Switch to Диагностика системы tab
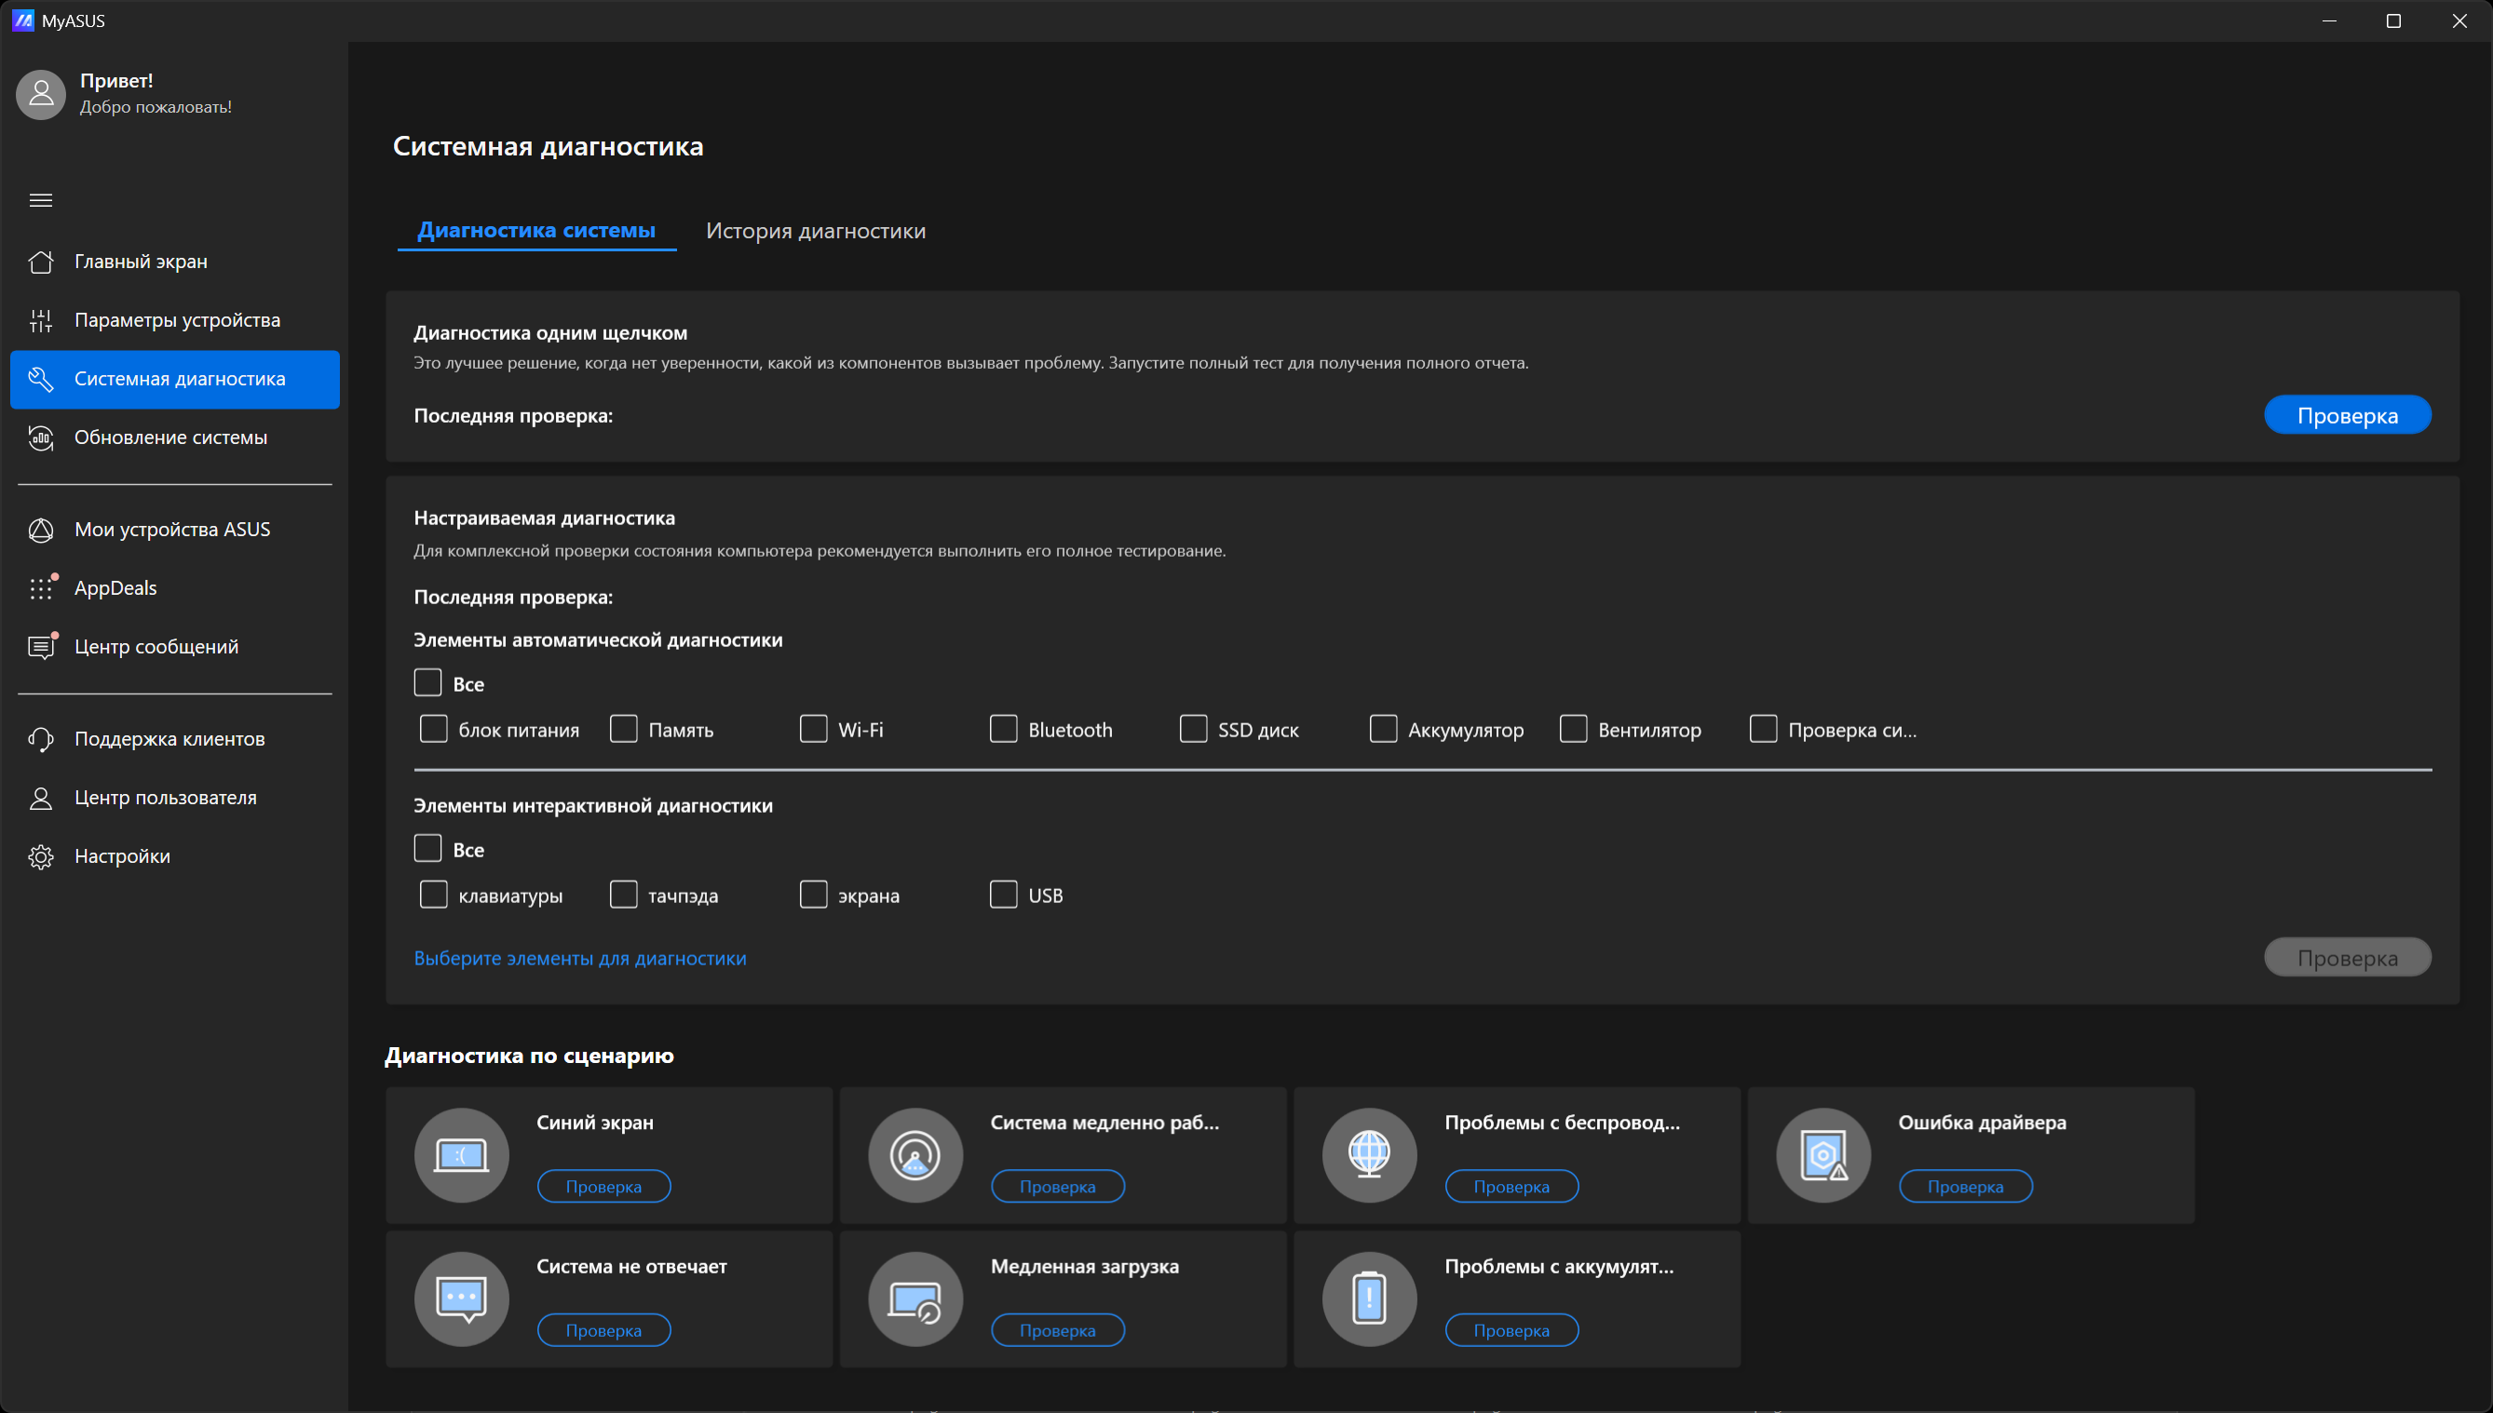Screen dimensions: 2493x1413 tap(536, 231)
